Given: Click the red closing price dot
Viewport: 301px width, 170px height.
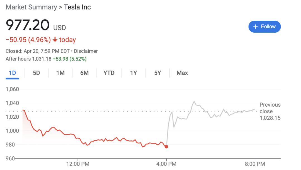Looking at the screenshot, I should point(166,147).
